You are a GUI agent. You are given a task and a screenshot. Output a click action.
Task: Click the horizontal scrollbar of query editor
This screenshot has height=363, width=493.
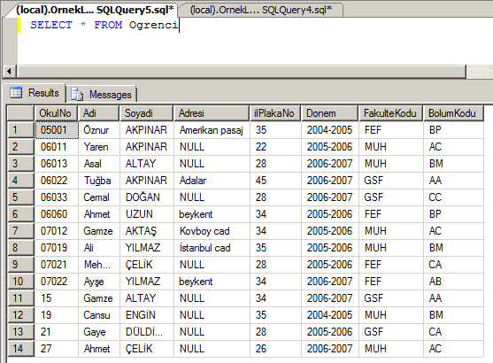tap(242, 72)
